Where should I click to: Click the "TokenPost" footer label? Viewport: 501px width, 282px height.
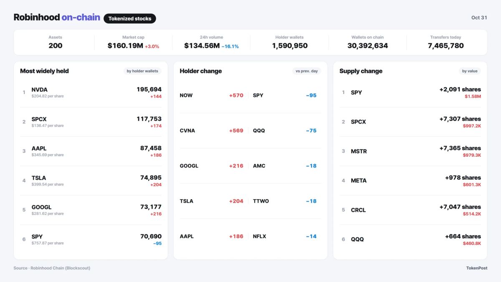477,268
